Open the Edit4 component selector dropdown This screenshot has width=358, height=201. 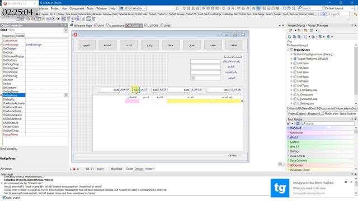coord(66,30)
